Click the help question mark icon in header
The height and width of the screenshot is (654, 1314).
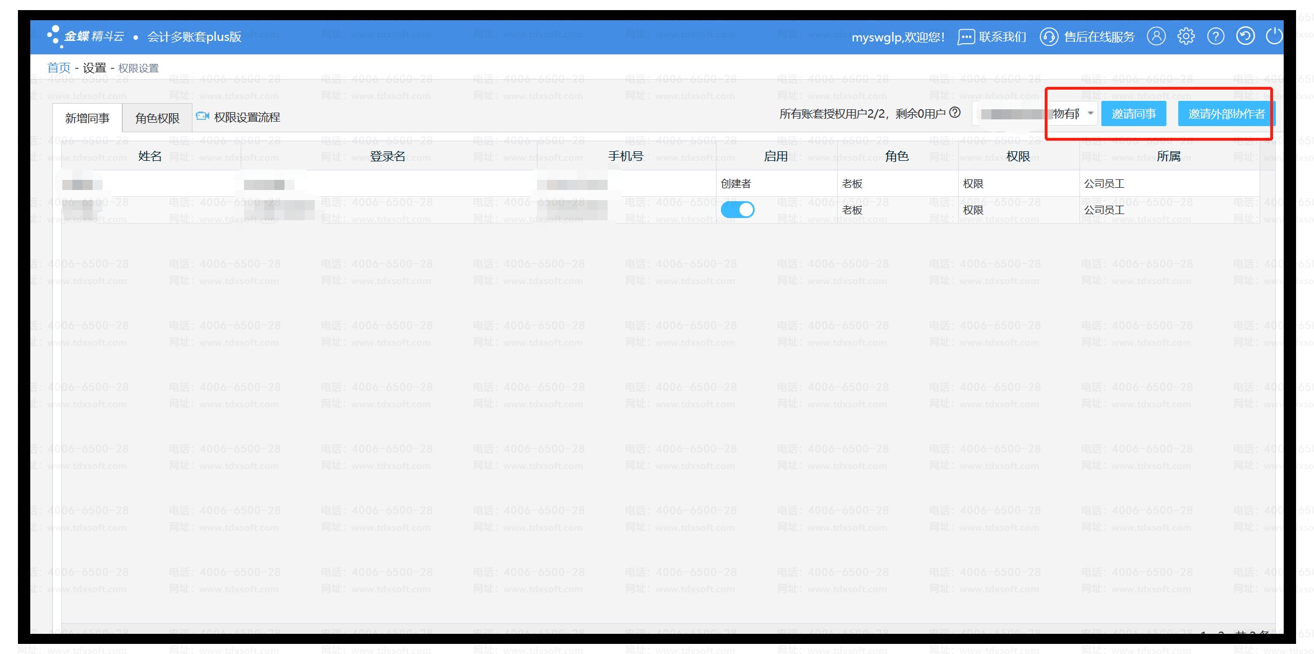pos(1215,36)
